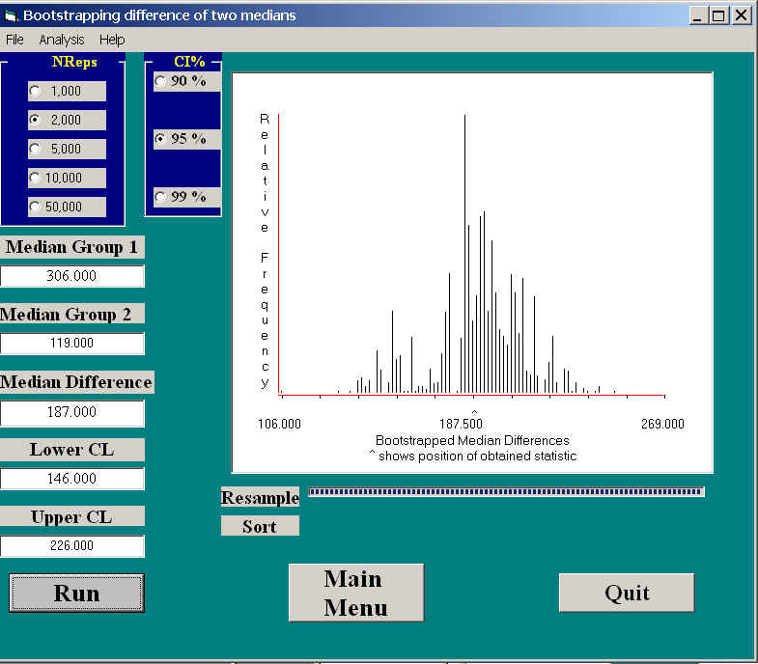The height and width of the screenshot is (664, 758).
Task: Click the Resample progress bar
Action: click(x=506, y=492)
